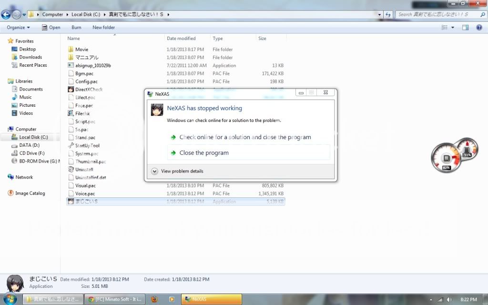Select Local Disk (C:) in navigation pane
The width and height of the screenshot is (488, 305).
point(33,137)
